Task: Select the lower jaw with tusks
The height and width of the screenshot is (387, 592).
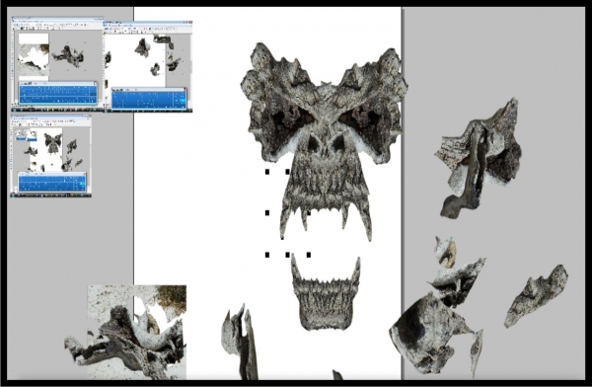Action: (x=326, y=293)
